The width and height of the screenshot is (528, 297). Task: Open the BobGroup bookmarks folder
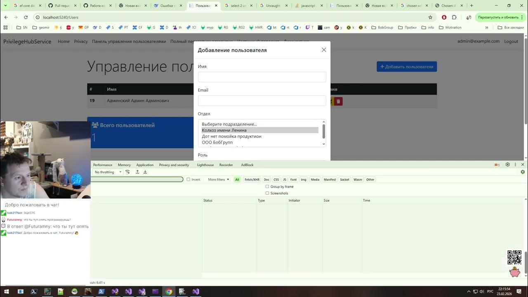click(382, 28)
